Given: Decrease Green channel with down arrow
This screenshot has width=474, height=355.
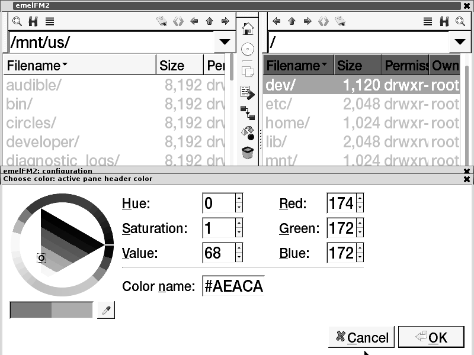Looking at the screenshot, I should [x=360, y=232].
